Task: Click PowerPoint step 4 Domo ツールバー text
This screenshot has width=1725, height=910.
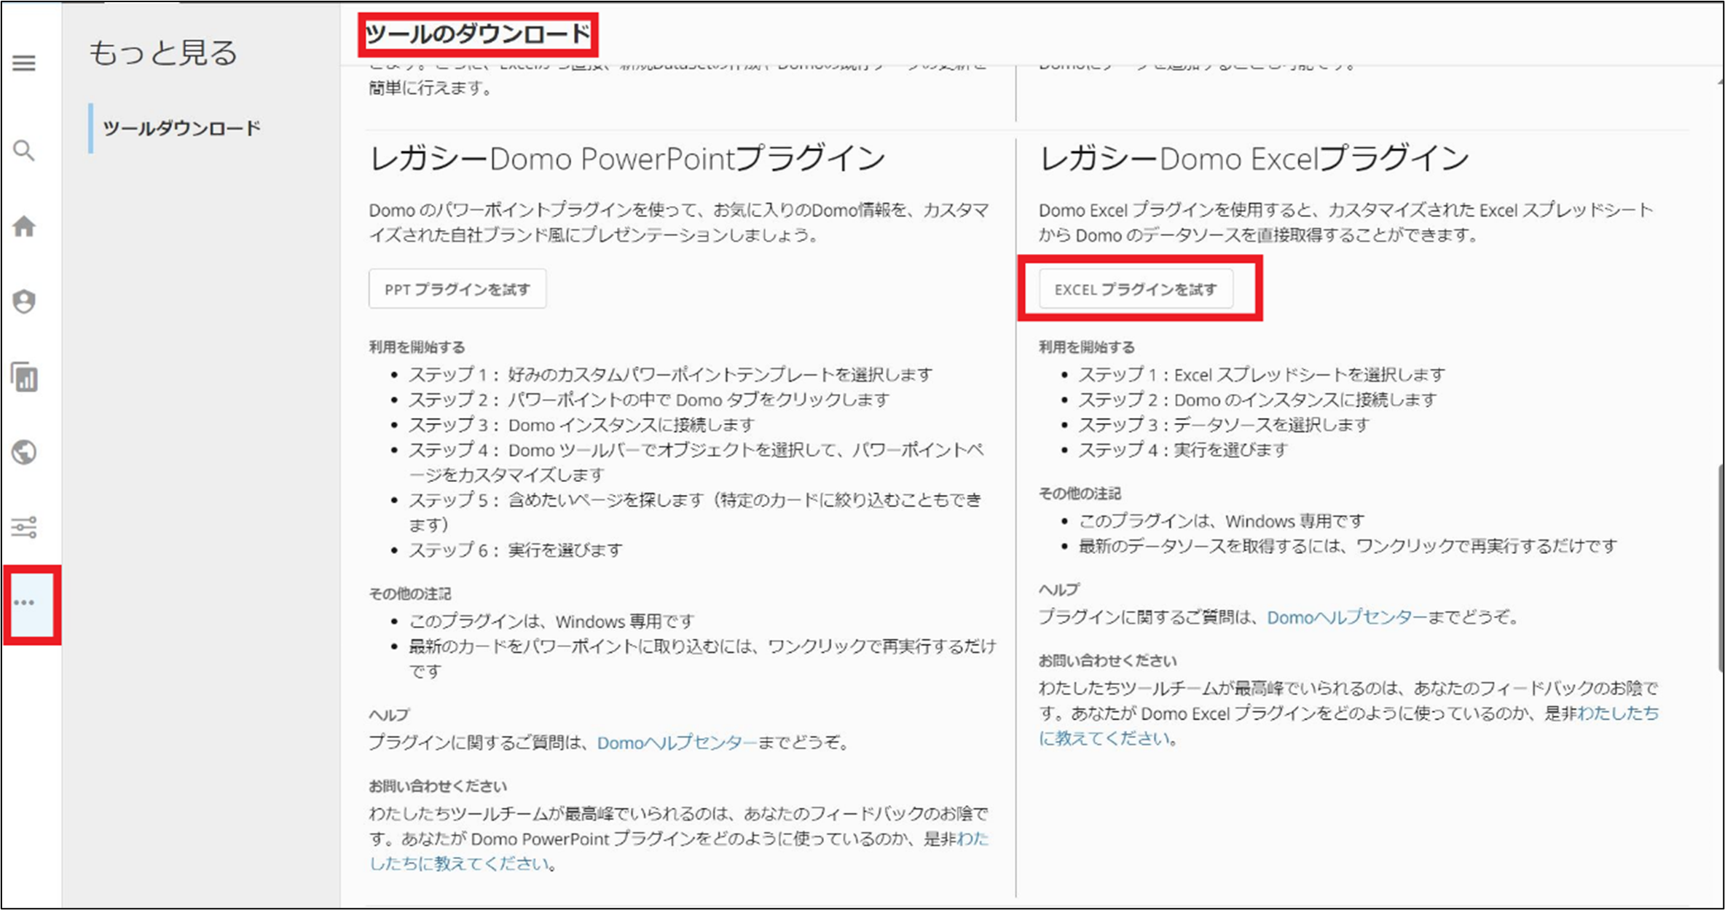Action: (x=696, y=462)
